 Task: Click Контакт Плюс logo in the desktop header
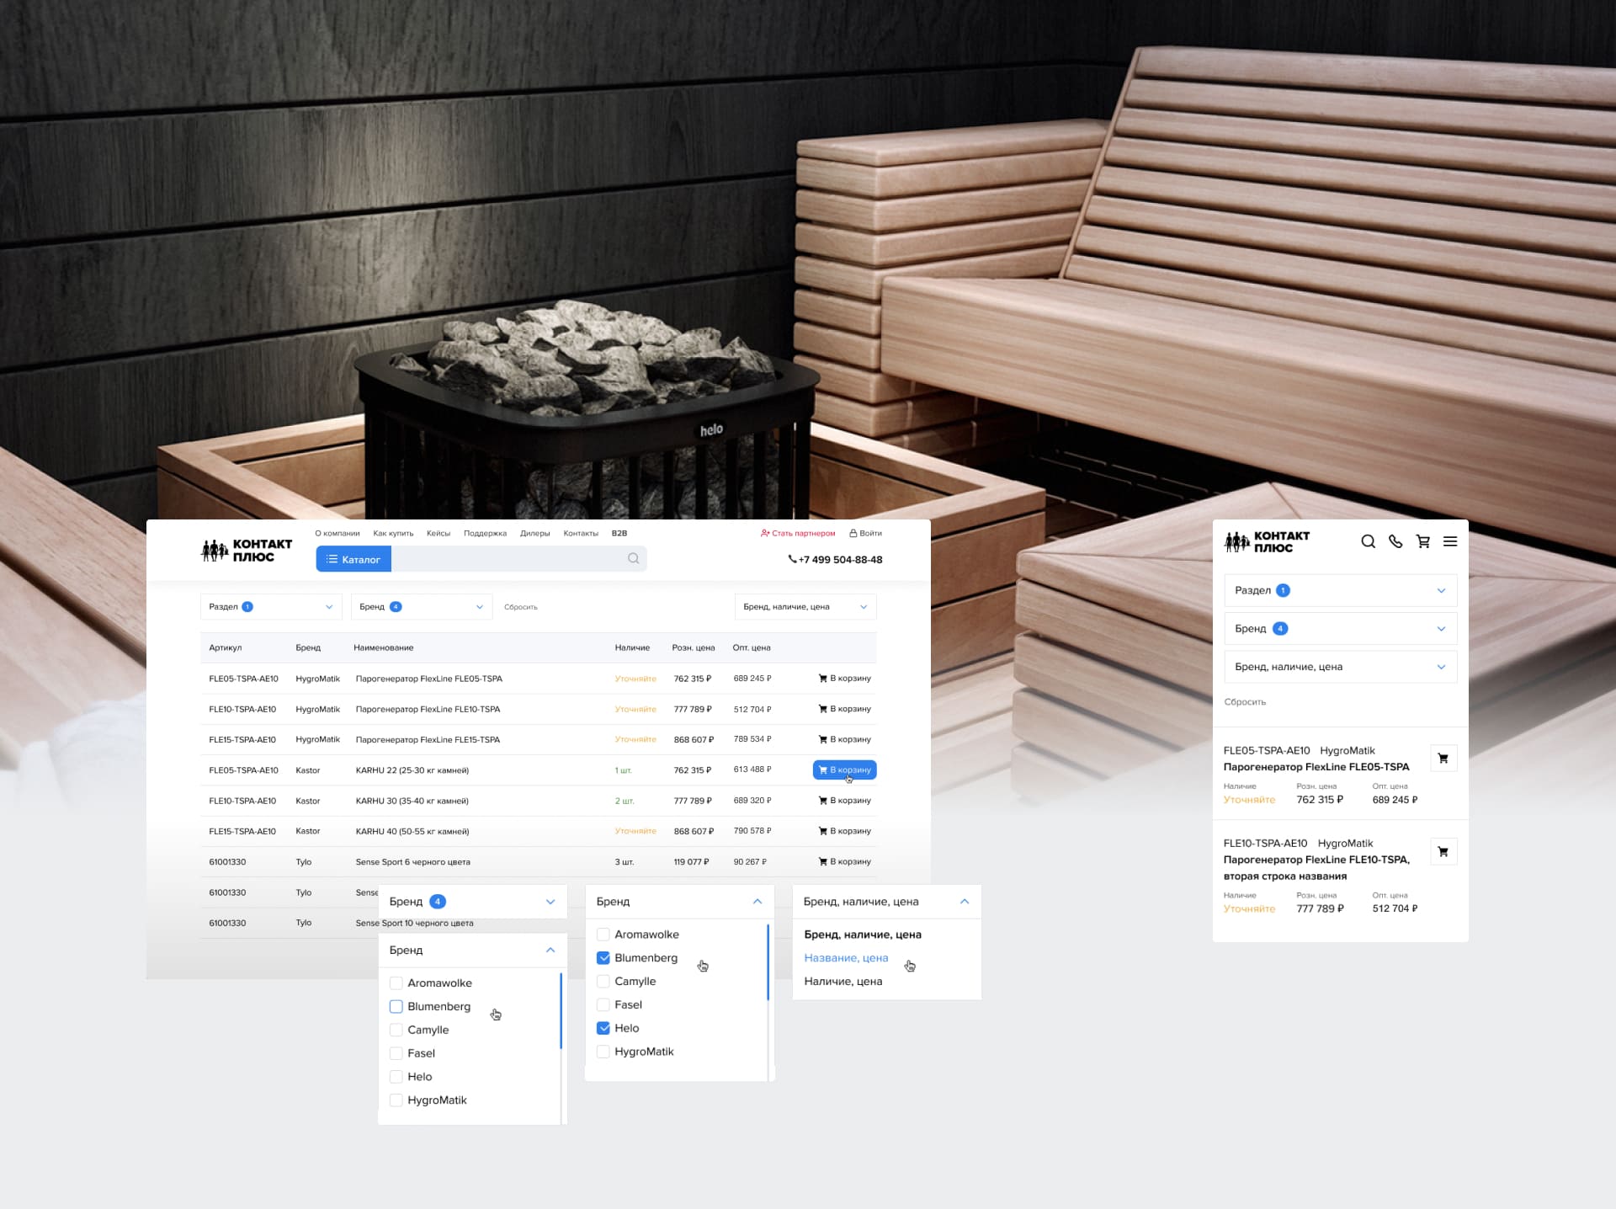pyautogui.click(x=247, y=551)
